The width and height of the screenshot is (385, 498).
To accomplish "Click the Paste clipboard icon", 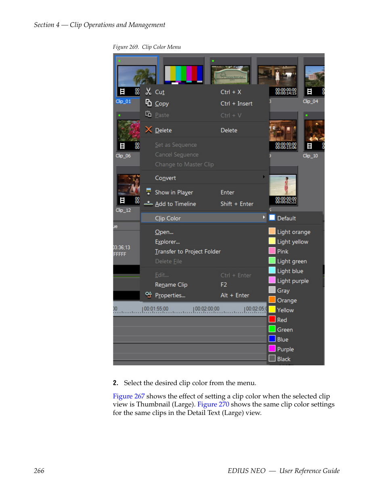I will (149, 114).
